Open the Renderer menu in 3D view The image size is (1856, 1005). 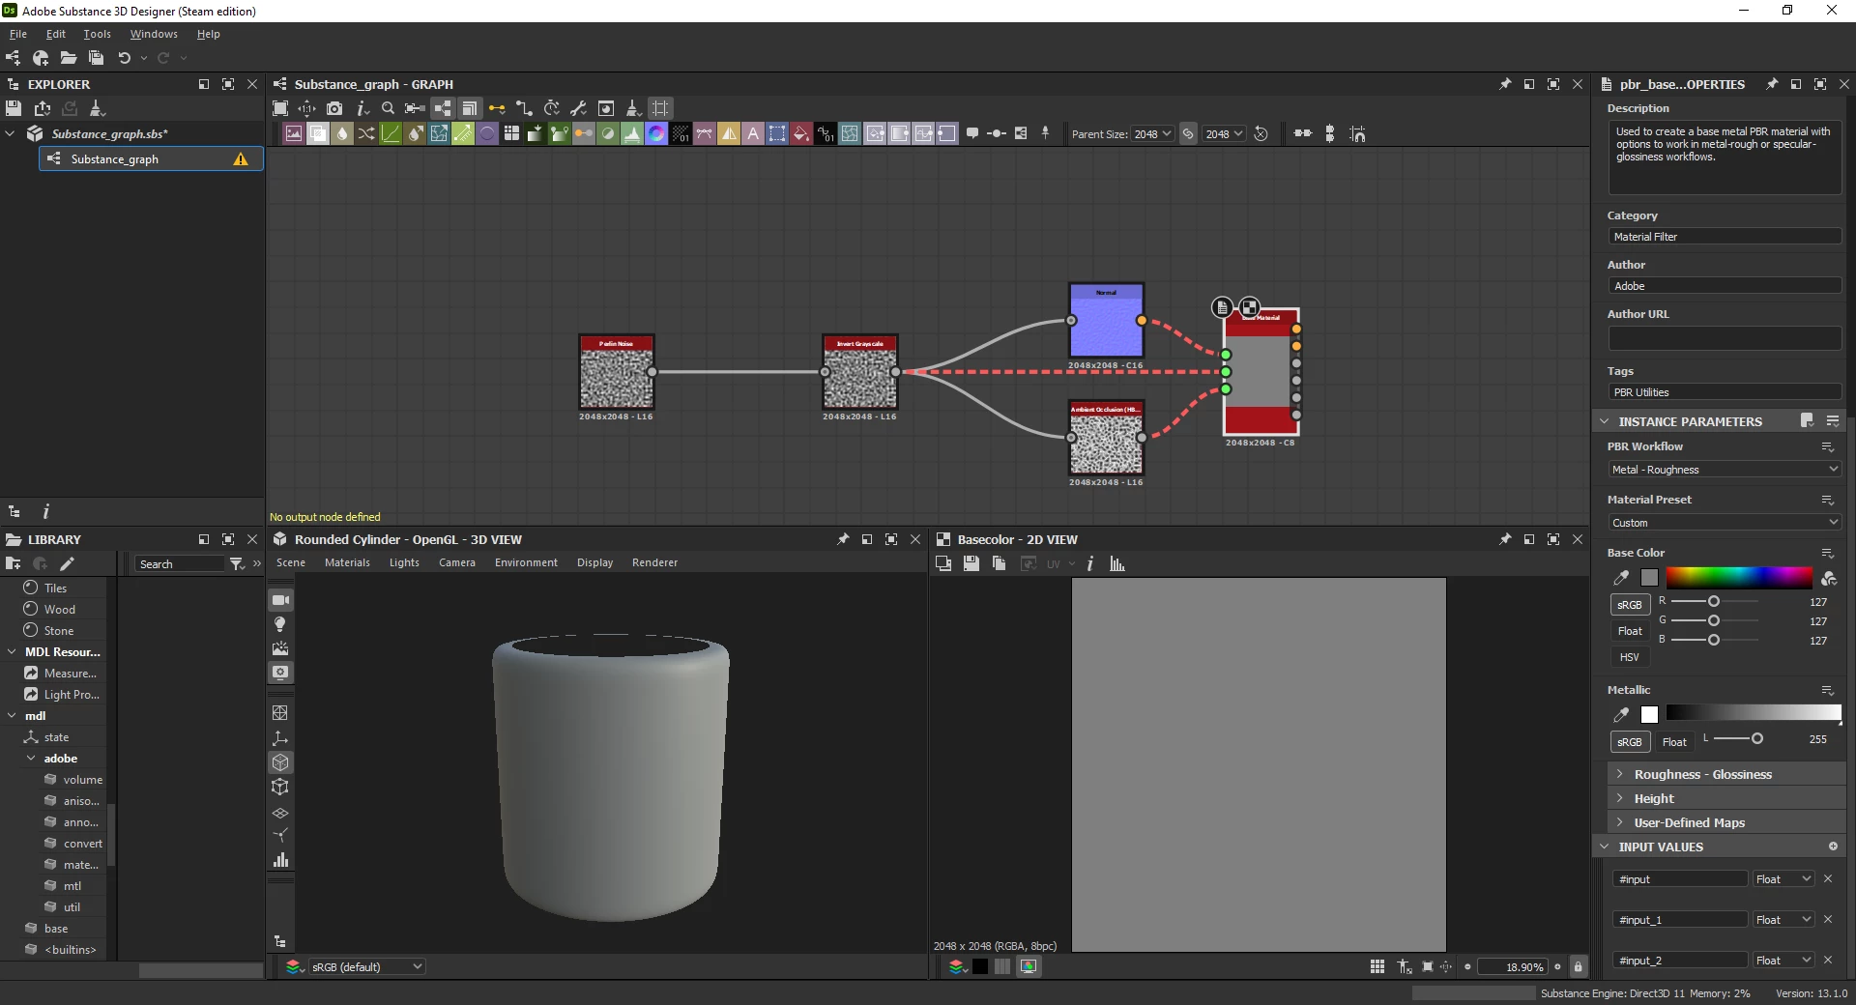[654, 562]
